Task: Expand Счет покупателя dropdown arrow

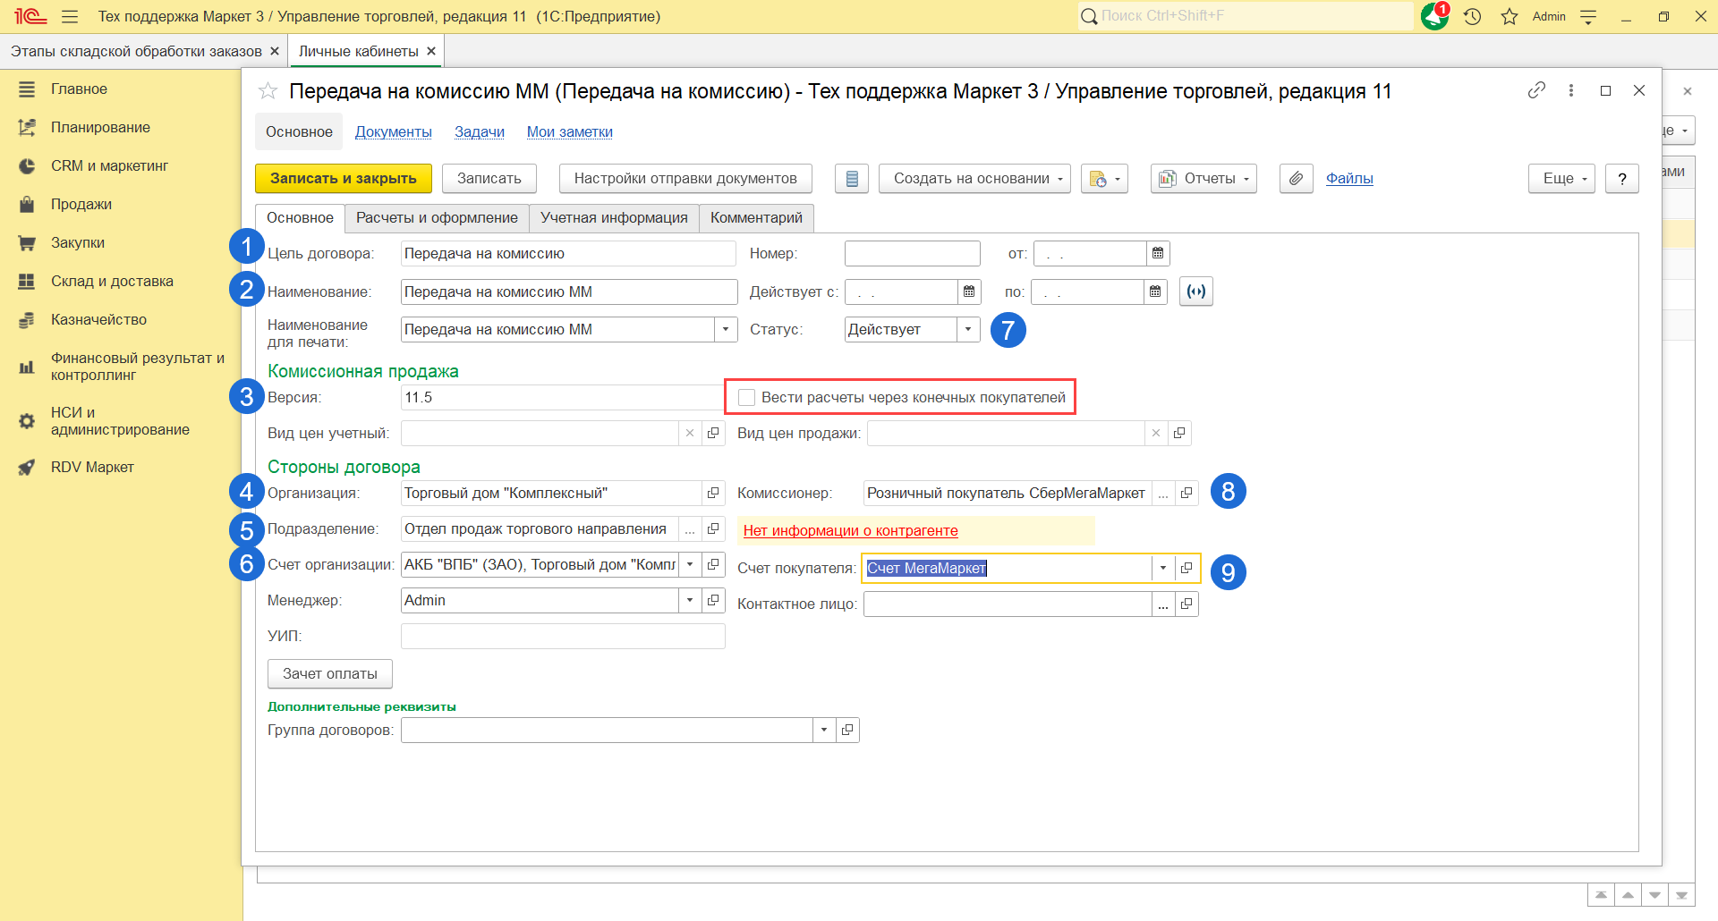Action: pos(1163,569)
